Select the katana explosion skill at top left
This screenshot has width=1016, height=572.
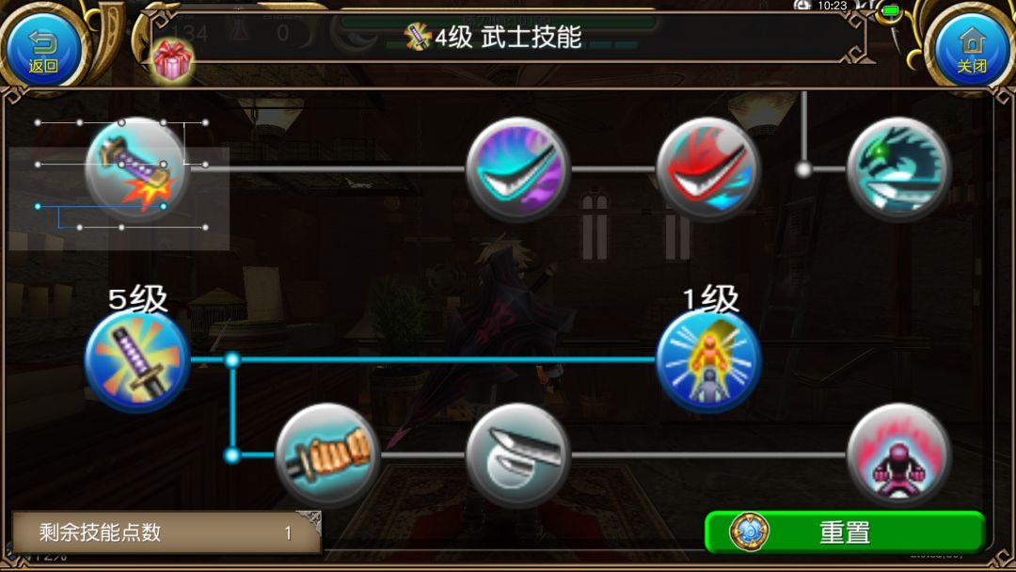pos(136,169)
